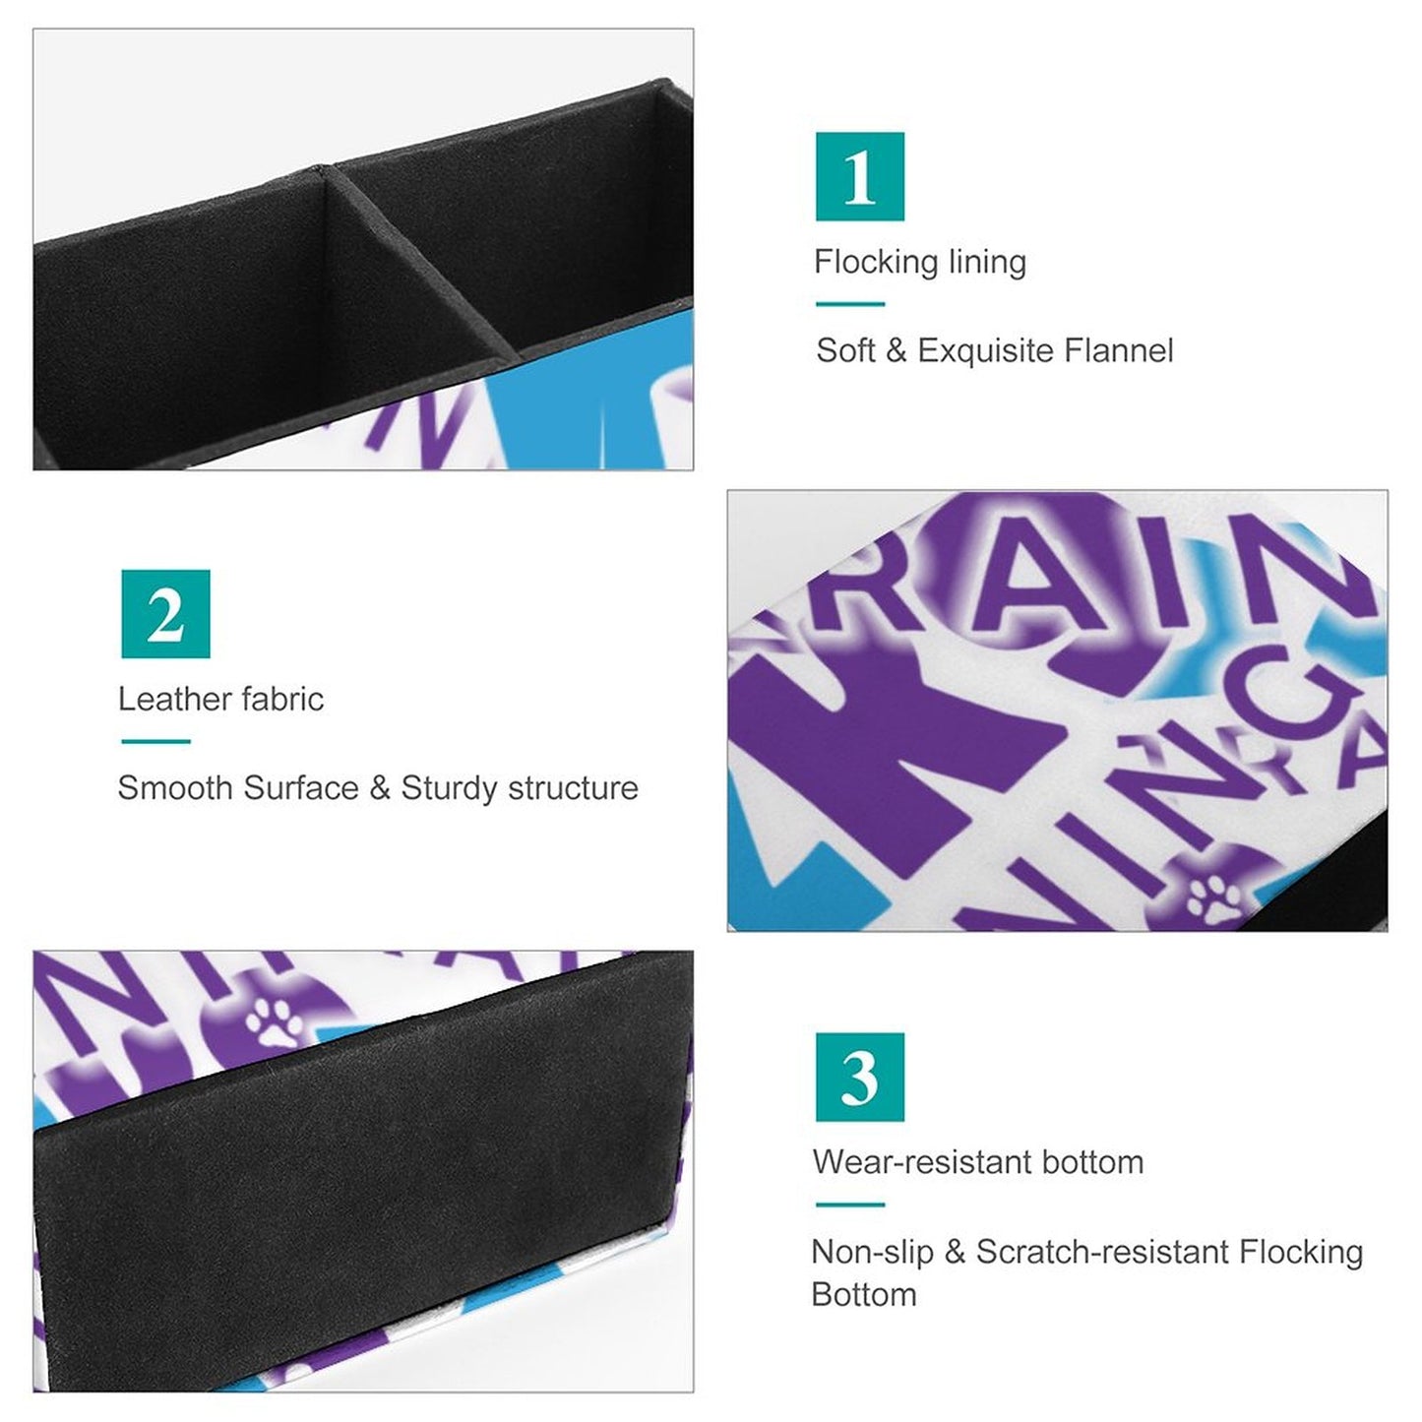1422x1422 pixels.
Task: Click the teal number 2 badge
Action: tap(165, 613)
